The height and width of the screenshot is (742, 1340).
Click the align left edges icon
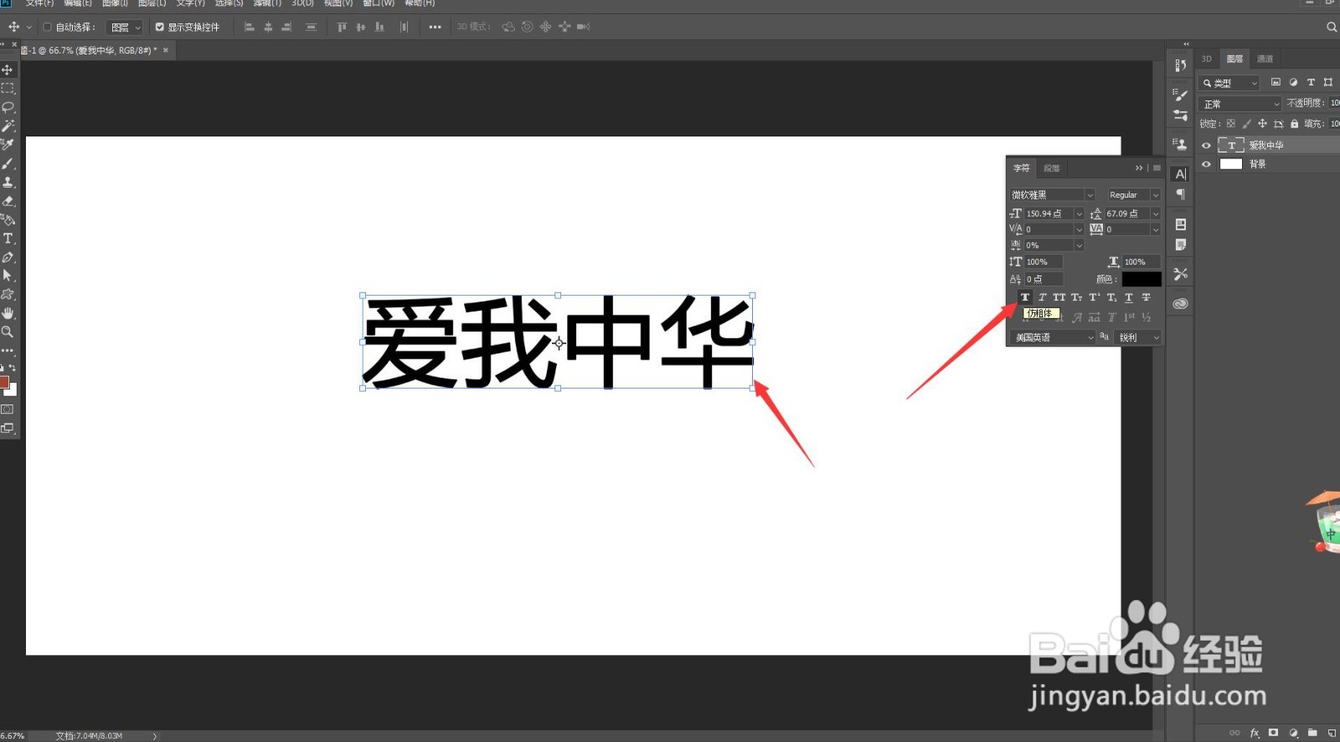249,27
